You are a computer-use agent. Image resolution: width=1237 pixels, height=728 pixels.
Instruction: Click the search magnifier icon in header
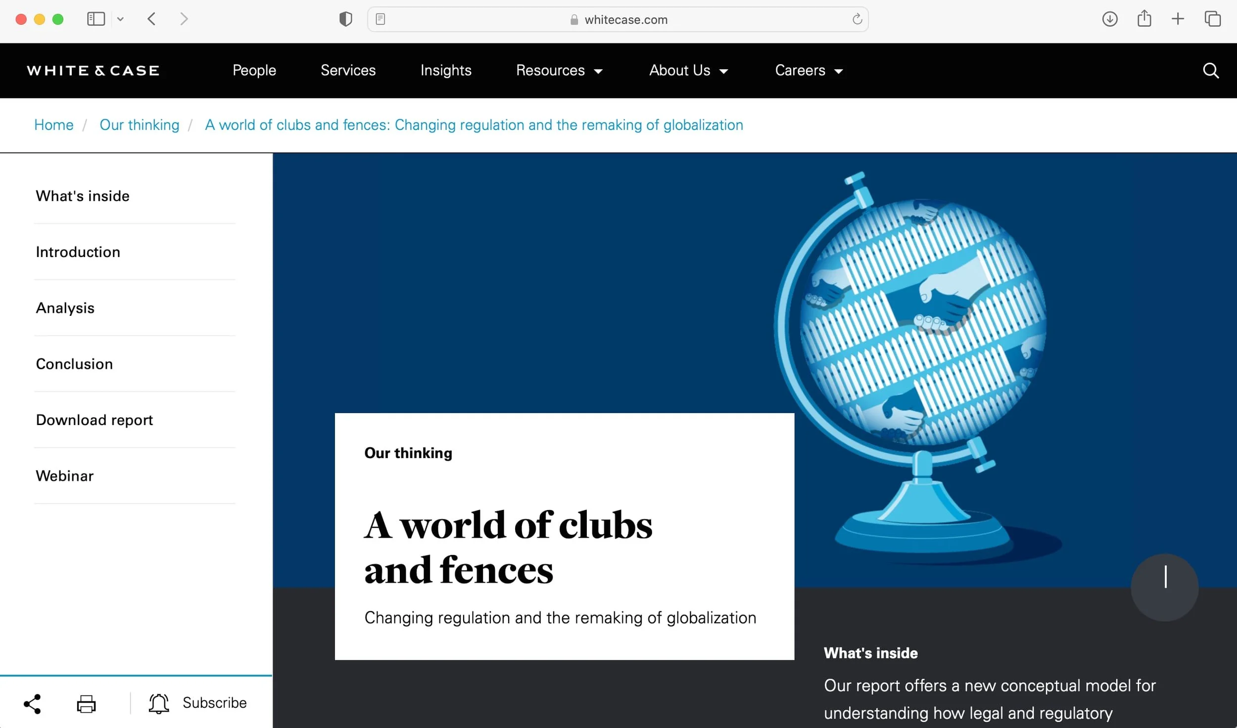pos(1210,71)
